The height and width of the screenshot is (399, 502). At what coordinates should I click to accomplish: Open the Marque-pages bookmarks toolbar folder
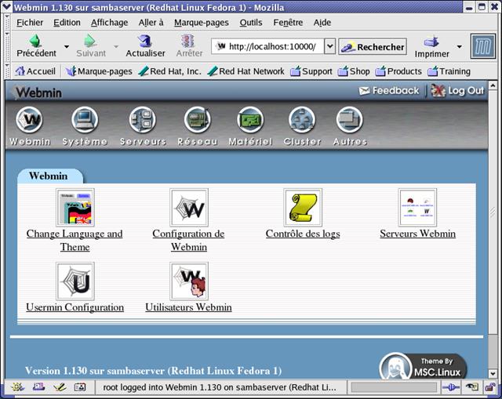pyautogui.click(x=99, y=71)
